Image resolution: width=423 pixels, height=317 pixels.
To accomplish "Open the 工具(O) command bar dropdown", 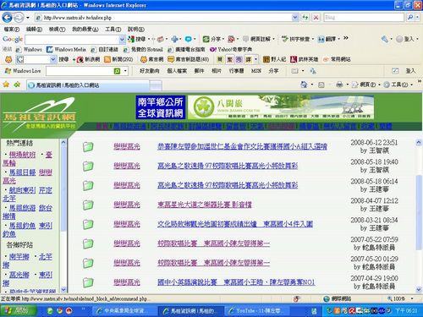I will click(x=398, y=85).
